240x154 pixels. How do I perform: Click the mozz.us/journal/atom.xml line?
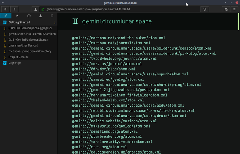click(x=107, y=64)
